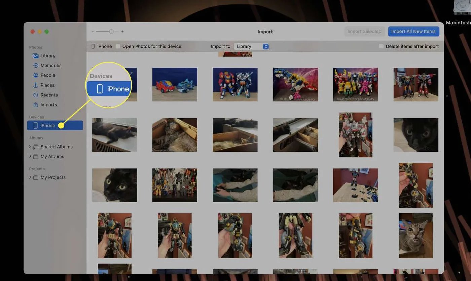The height and width of the screenshot is (281, 471).
Task: Click the Places pin icon
Action: [35, 85]
